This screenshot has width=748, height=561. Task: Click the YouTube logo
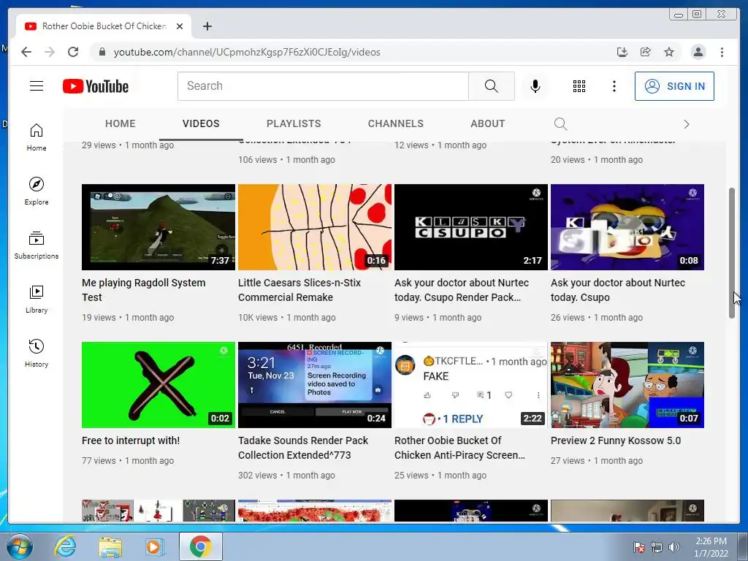pos(96,86)
